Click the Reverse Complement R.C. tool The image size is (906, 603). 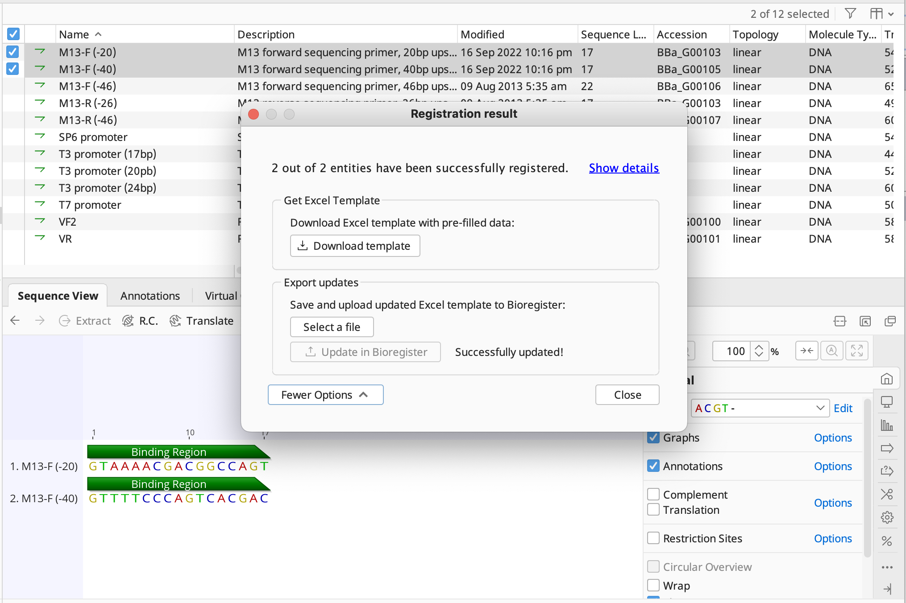click(140, 321)
